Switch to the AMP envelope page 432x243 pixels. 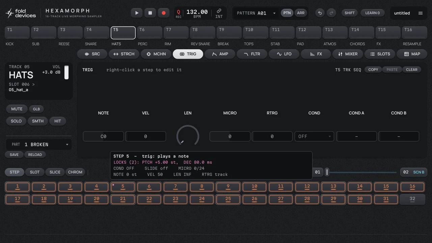click(220, 54)
